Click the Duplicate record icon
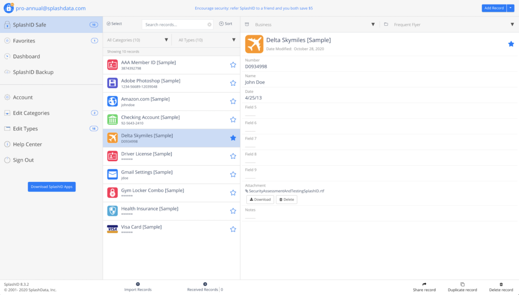Screen dimensions: 519x295 pyautogui.click(x=462, y=284)
